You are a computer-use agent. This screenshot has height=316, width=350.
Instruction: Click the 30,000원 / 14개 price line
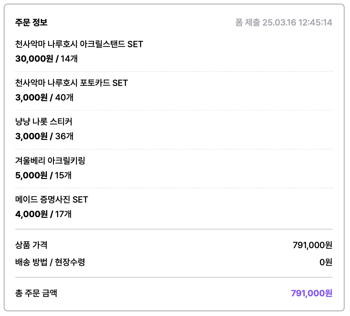coord(46,58)
